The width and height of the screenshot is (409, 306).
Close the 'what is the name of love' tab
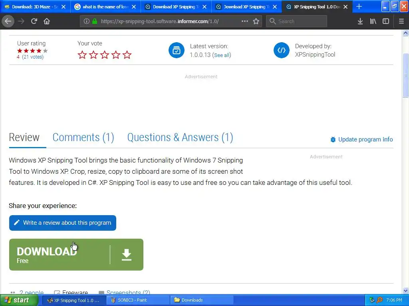point(134,7)
